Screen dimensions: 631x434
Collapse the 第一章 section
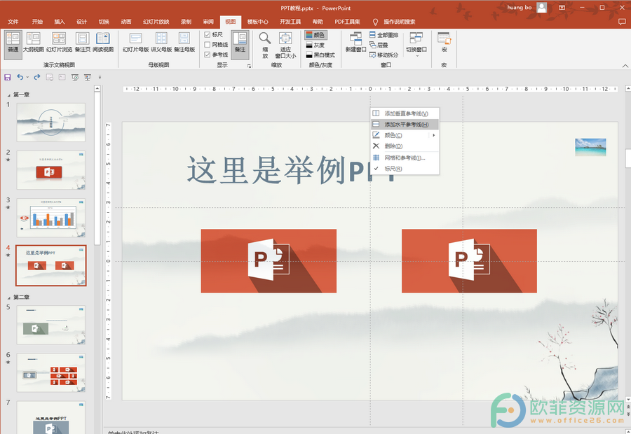[x=9, y=95]
